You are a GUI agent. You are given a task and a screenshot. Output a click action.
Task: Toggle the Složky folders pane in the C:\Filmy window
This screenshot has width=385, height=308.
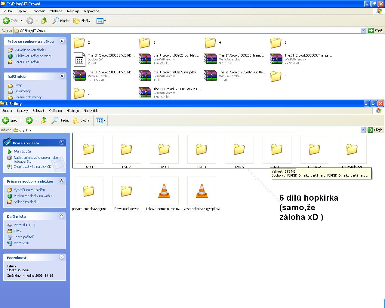coord(81,120)
